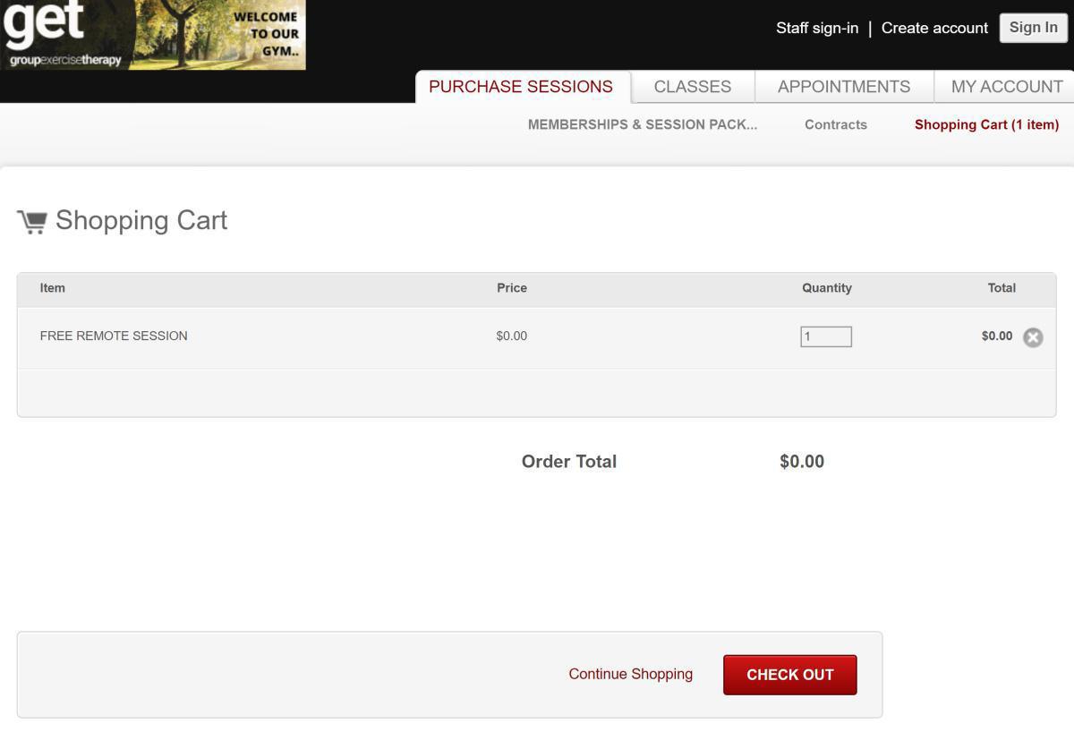This screenshot has height=749, width=1074.
Task: Open the My Account tab
Action: pyautogui.click(x=1007, y=87)
